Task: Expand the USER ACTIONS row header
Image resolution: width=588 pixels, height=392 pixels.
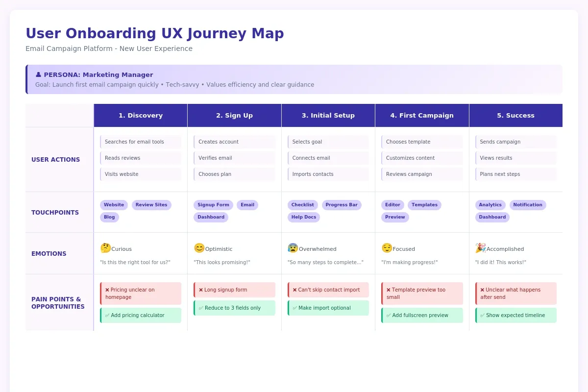Action: click(55, 160)
